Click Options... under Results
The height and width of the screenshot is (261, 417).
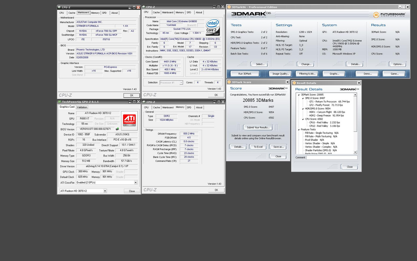[398, 64]
